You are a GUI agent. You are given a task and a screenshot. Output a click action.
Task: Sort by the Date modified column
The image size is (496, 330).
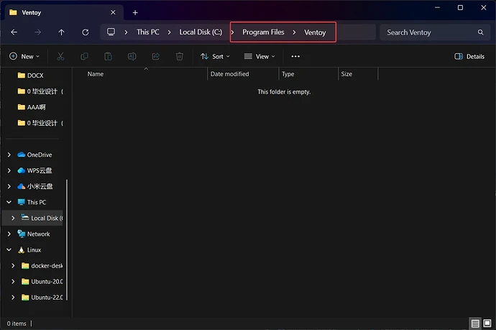tap(230, 74)
